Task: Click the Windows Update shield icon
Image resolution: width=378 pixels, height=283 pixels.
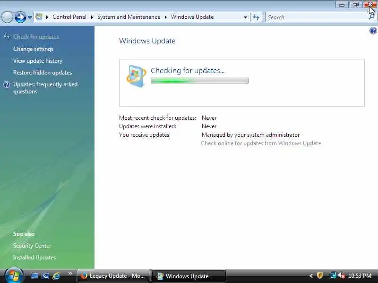Action: pos(136,76)
